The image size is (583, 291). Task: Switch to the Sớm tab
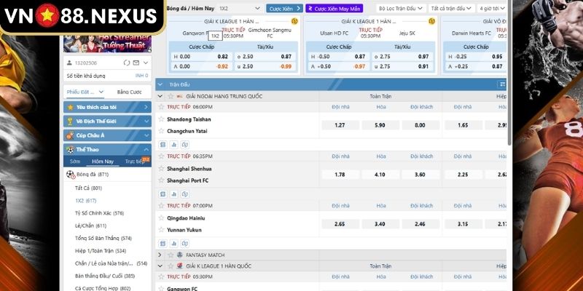click(x=75, y=162)
